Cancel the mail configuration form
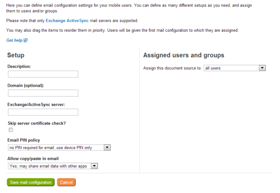Image resolution: width=280 pixels, height=193 pixels. [67, 182]
